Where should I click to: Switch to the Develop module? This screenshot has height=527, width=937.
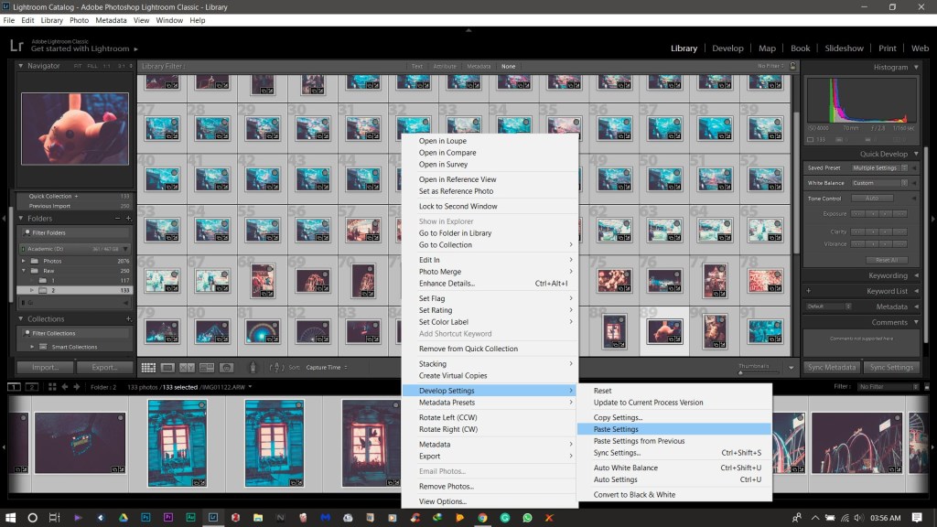click(x=727, y=48)
